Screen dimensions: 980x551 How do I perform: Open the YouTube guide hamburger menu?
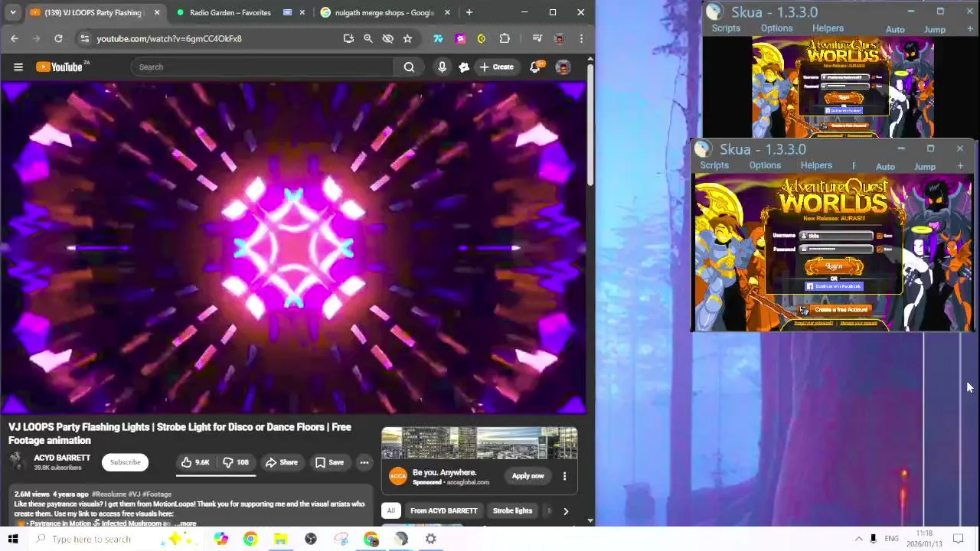[18, 67]
